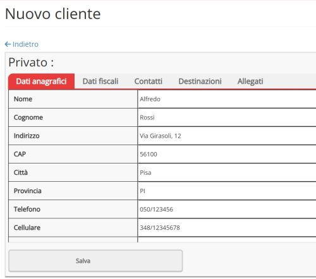Switch to the Dati fiscali tab
316x279 pixels.
[x=100, y=81]
